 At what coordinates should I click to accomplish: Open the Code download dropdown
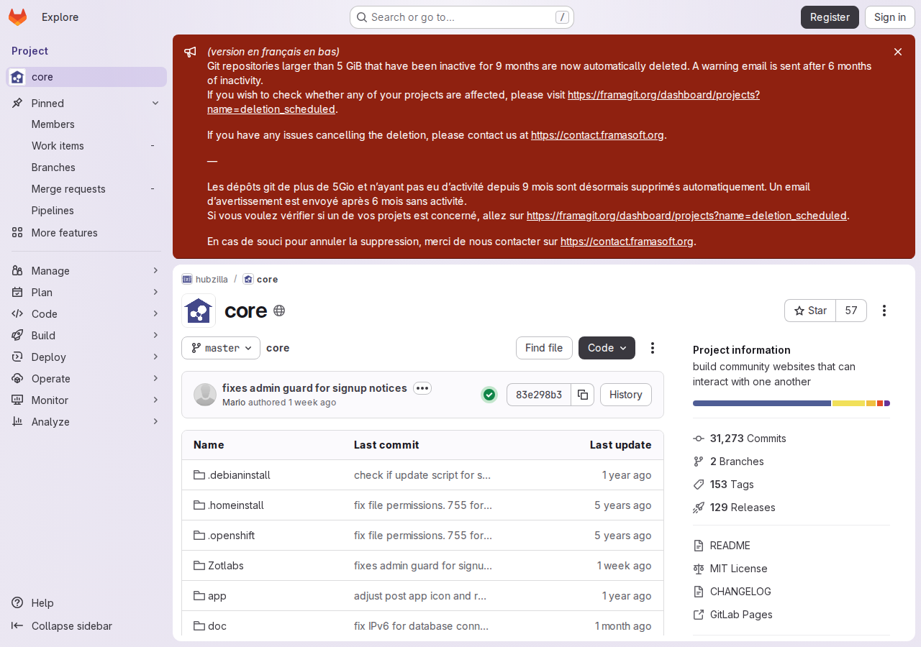pos(607,348)
